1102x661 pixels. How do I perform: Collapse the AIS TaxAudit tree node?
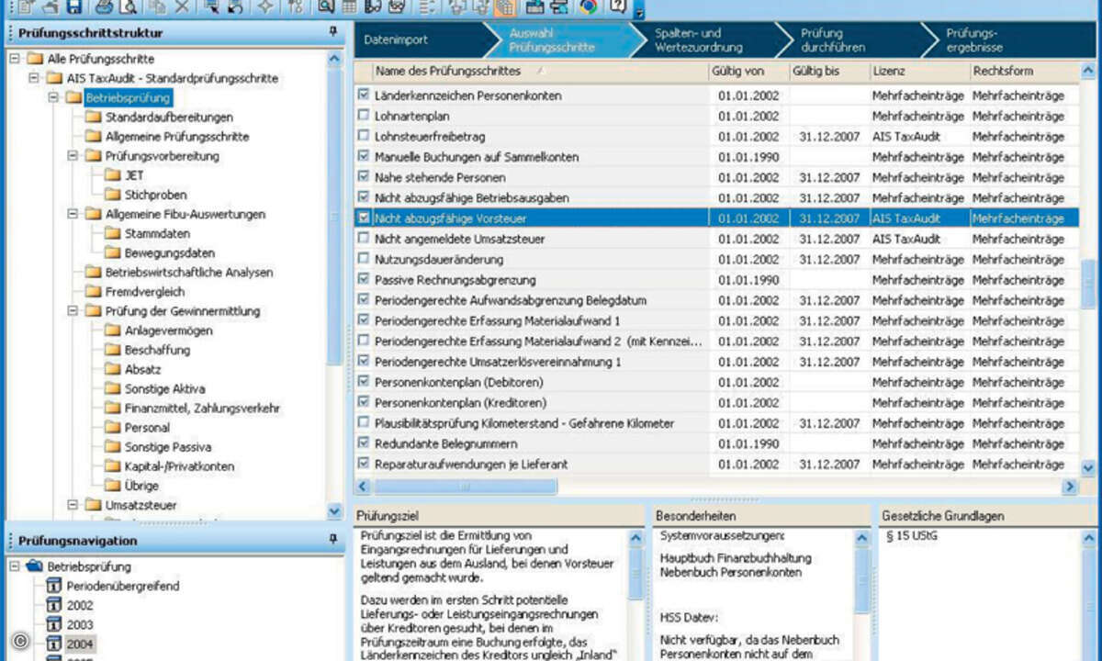pos(34,78)
